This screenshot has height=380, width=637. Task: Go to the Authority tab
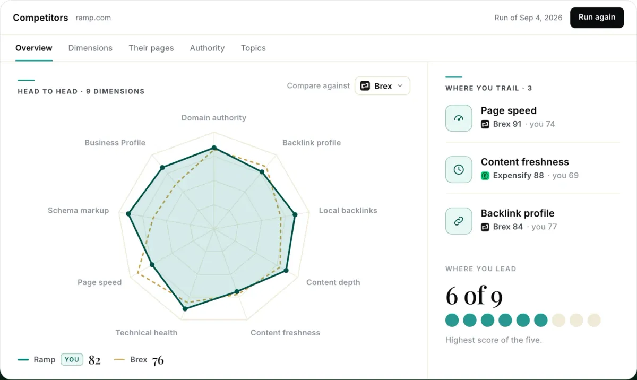click(207, 48)
